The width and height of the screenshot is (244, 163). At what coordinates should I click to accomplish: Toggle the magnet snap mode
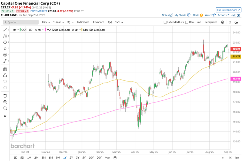tap(5, 69)
